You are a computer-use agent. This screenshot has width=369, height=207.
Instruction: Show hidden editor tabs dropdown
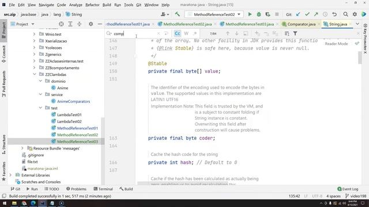pos(357,24)
